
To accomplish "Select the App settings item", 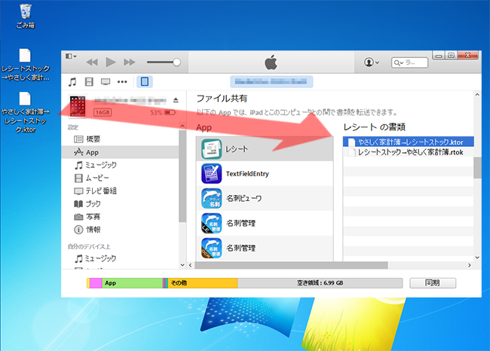I will click(120, 152).
